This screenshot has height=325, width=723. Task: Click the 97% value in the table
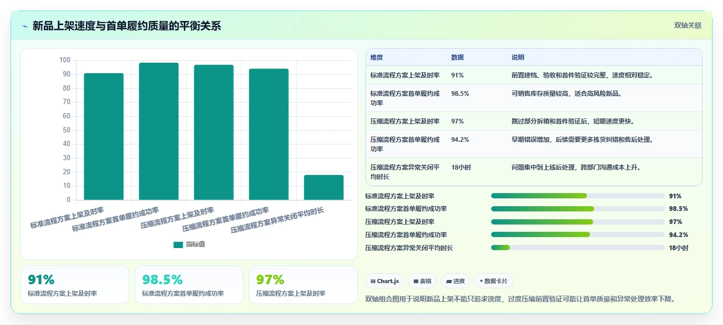[457, 121]
